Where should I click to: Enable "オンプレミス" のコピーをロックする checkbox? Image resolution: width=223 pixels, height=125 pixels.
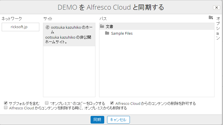47,103
